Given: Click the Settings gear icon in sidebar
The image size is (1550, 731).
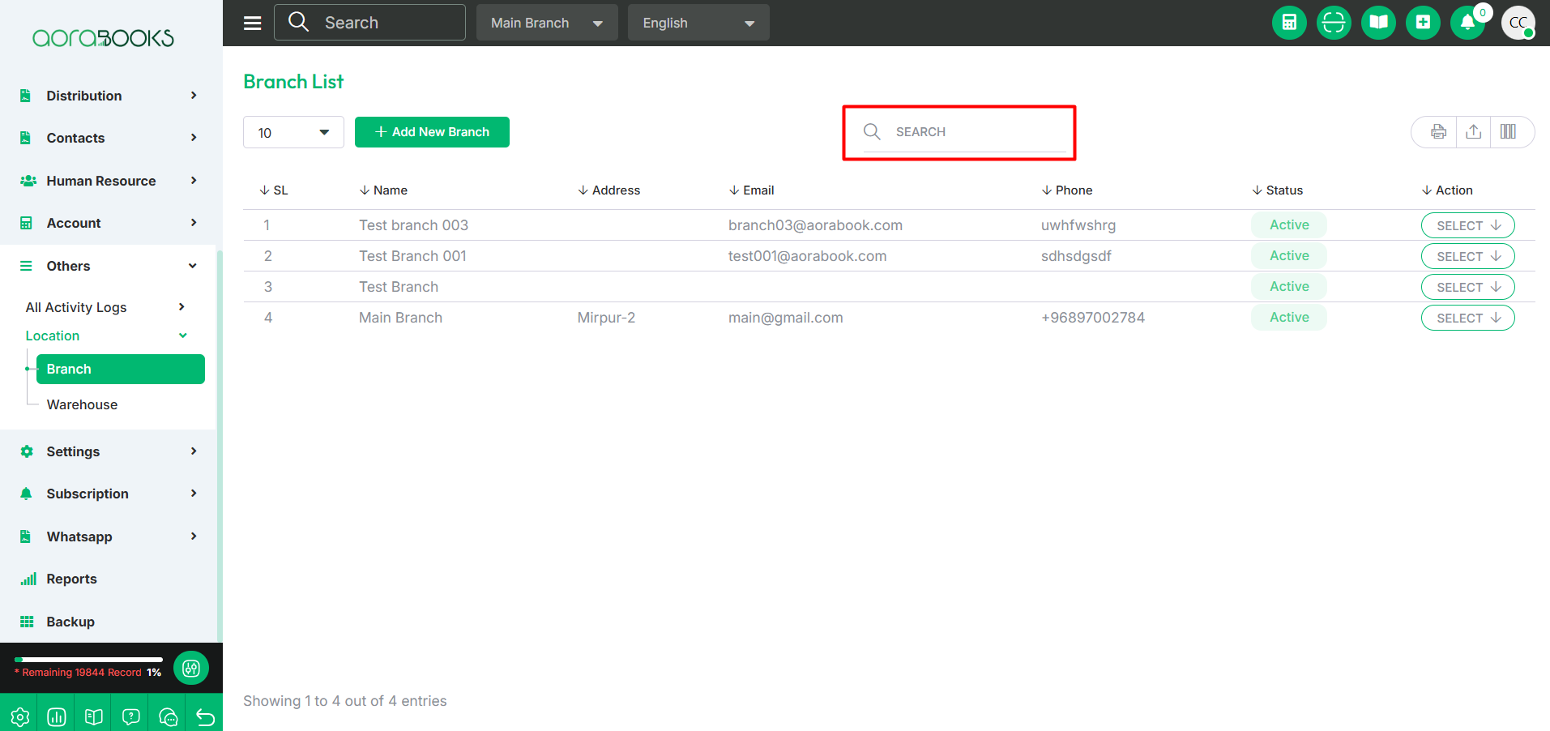Looking at the screenshot, I should [x=27, y=451].
